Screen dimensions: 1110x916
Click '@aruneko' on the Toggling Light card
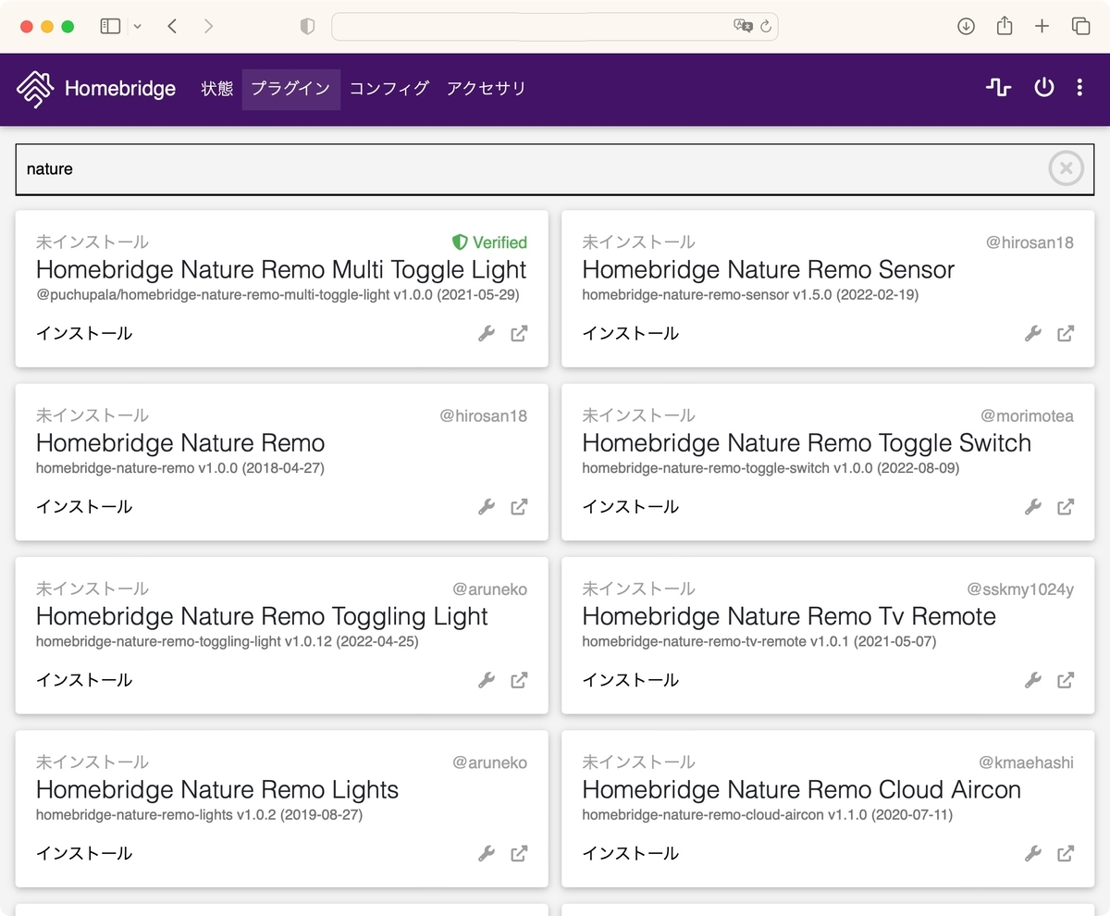[x=490, y=589]
